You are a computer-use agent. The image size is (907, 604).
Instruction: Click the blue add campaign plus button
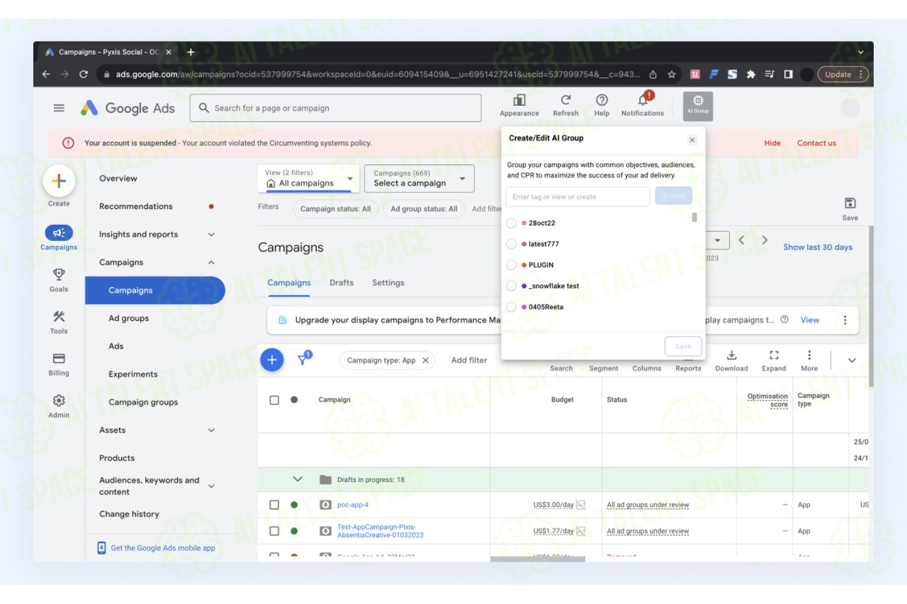[x=272, y=360]
